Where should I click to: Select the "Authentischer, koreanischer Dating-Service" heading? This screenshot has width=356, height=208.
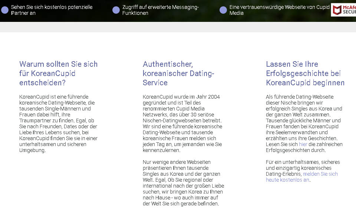pos(178,73)
